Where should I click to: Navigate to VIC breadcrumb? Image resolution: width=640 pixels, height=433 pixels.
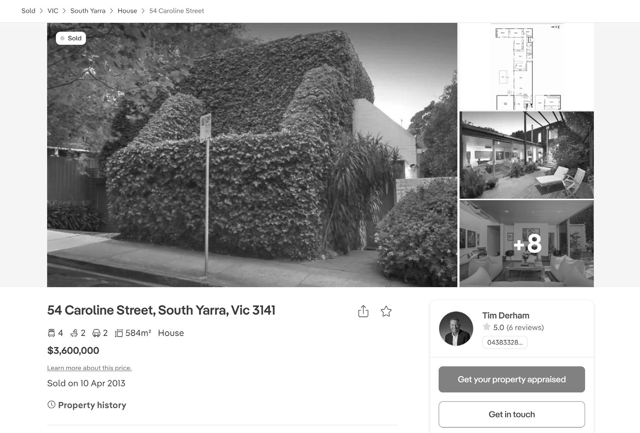(53, 11)
